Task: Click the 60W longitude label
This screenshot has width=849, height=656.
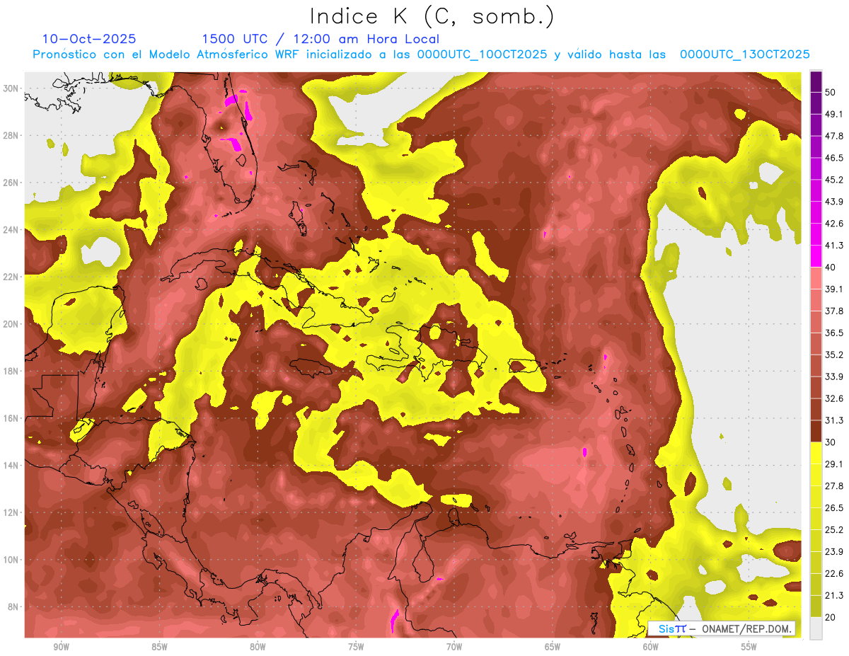Action: (x=651, y=647)
